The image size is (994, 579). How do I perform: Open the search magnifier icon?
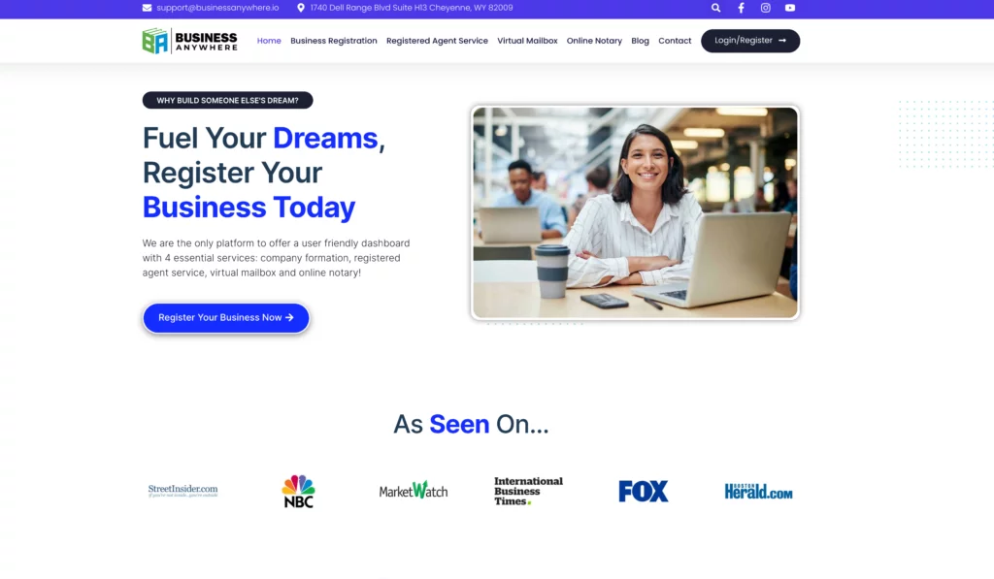715,8
